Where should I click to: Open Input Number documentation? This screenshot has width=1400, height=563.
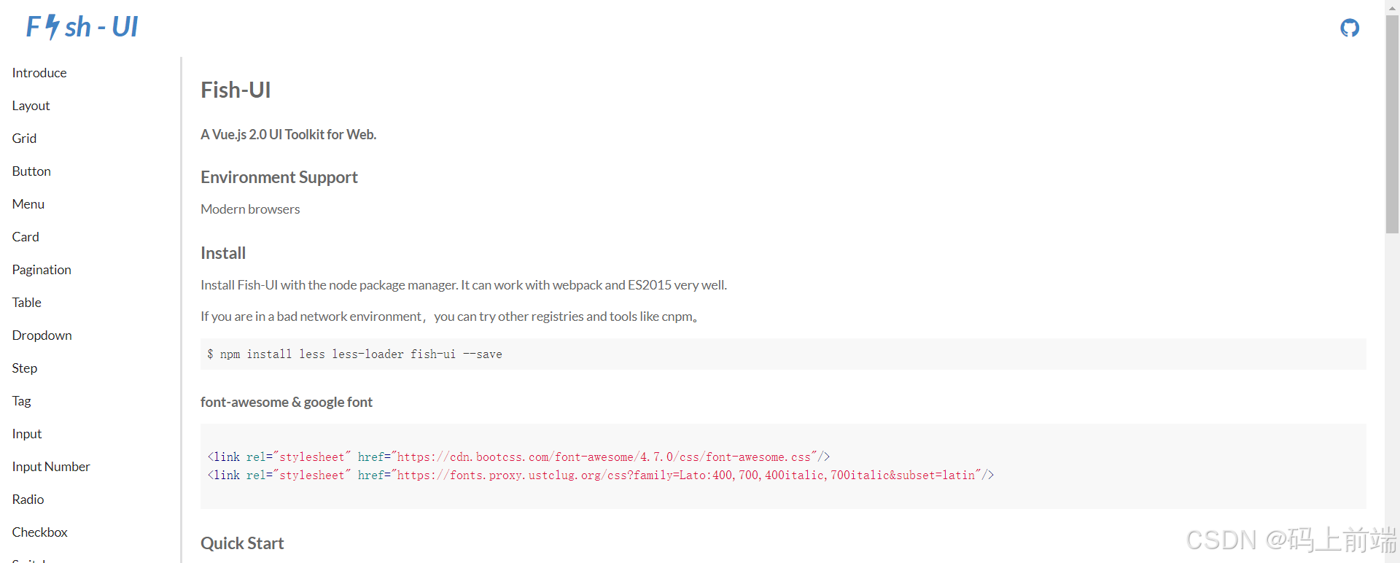tap(51, 467)
